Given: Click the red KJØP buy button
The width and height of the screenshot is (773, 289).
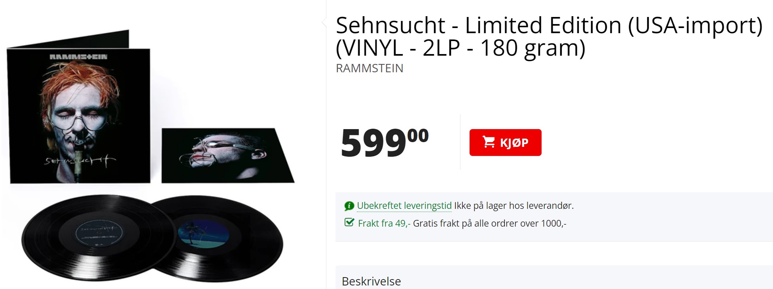Looking at the screenshot, I should pyautogui.click(x=505, y=143).
